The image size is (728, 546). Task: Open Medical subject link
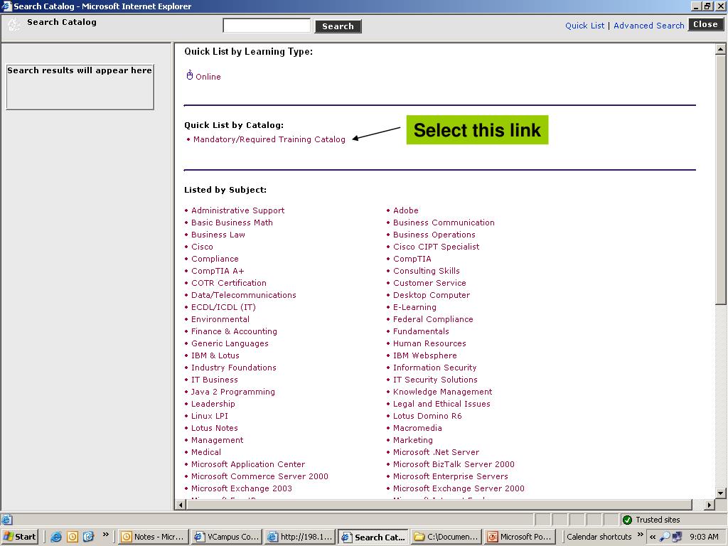click(x=206, y=451)
